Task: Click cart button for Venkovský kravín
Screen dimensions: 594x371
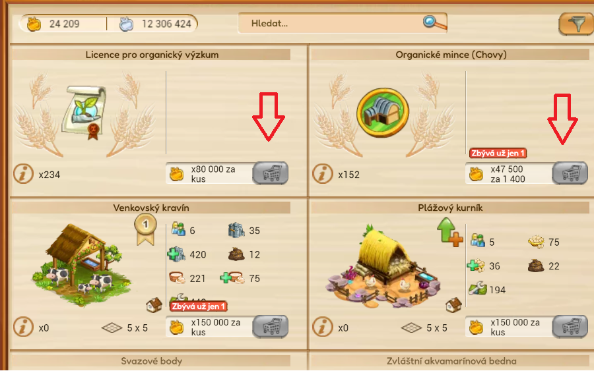Action: [271, 326]
